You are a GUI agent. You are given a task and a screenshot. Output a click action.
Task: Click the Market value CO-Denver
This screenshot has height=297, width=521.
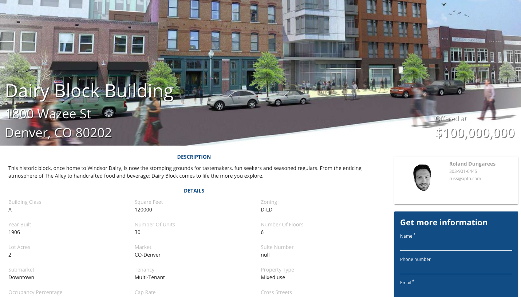[147, 255]
